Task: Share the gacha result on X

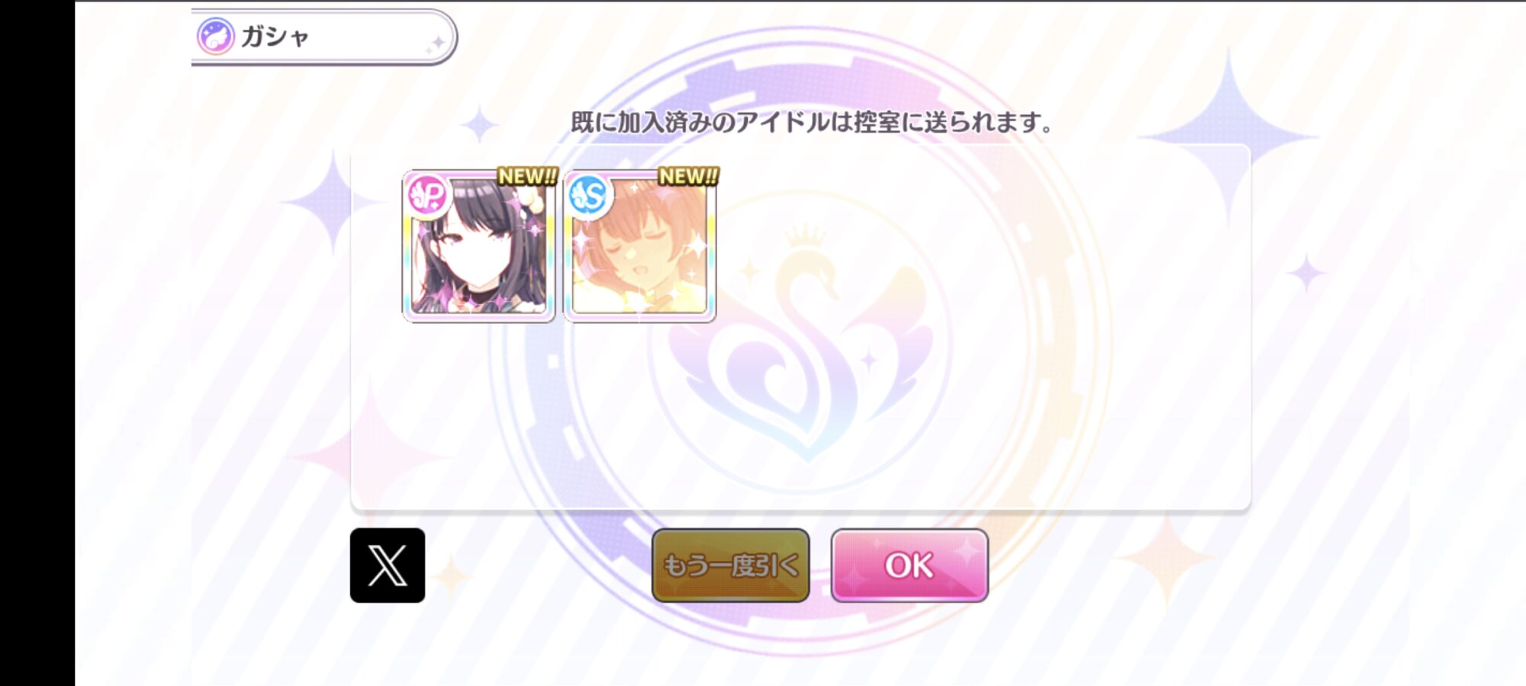Action: (x=388, y=566)
